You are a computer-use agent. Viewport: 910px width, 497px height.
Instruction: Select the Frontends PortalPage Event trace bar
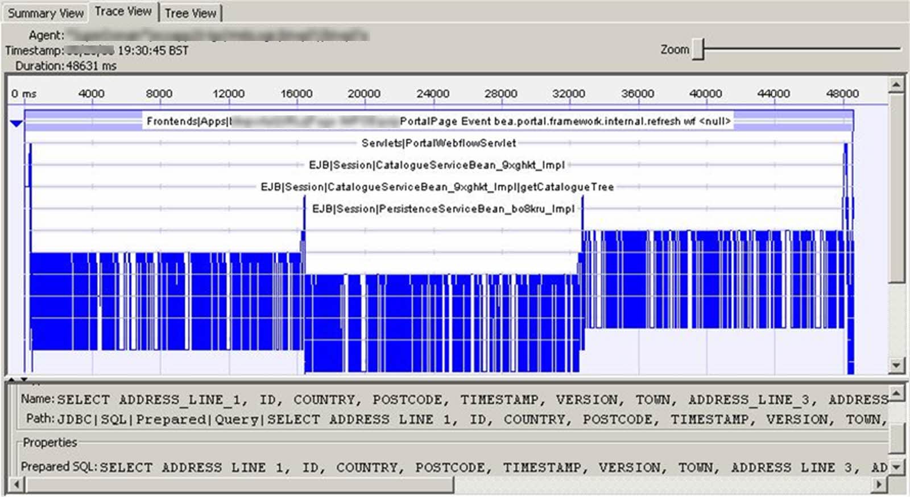[439, 121]
